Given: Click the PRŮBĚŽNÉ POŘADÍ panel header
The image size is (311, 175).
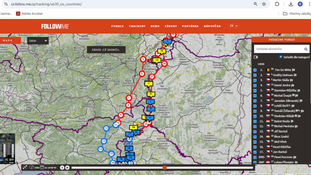Looking at the screenshot, I should point(281,40).
